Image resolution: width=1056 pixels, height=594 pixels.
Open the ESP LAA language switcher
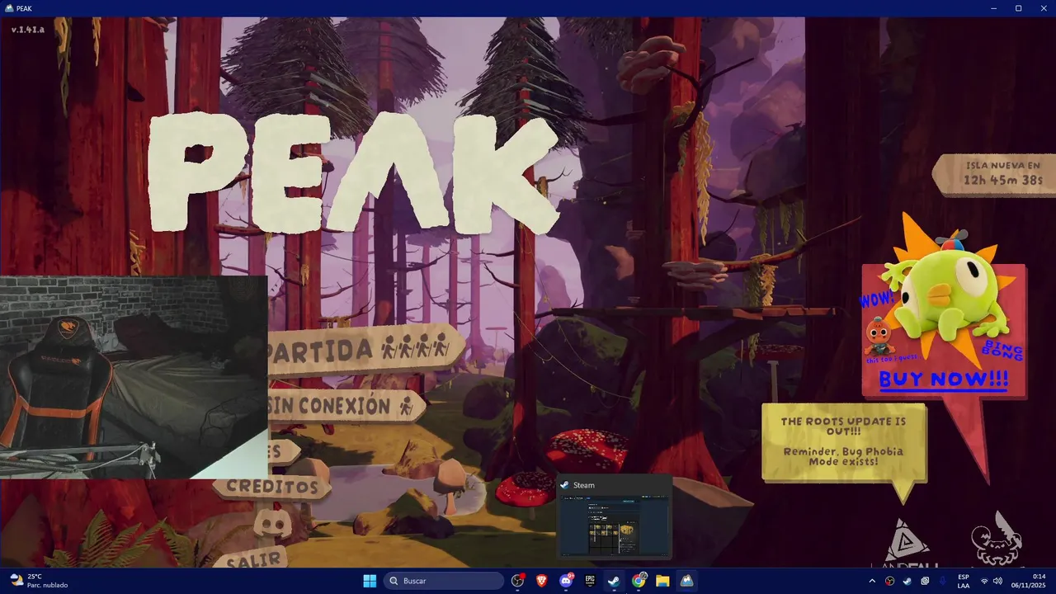point(964,581)
